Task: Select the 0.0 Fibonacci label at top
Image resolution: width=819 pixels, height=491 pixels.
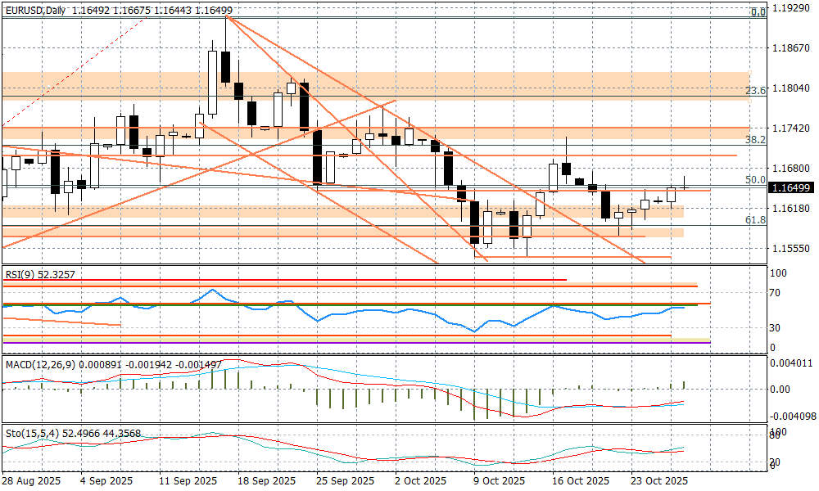Action: [x=758, y=12]
